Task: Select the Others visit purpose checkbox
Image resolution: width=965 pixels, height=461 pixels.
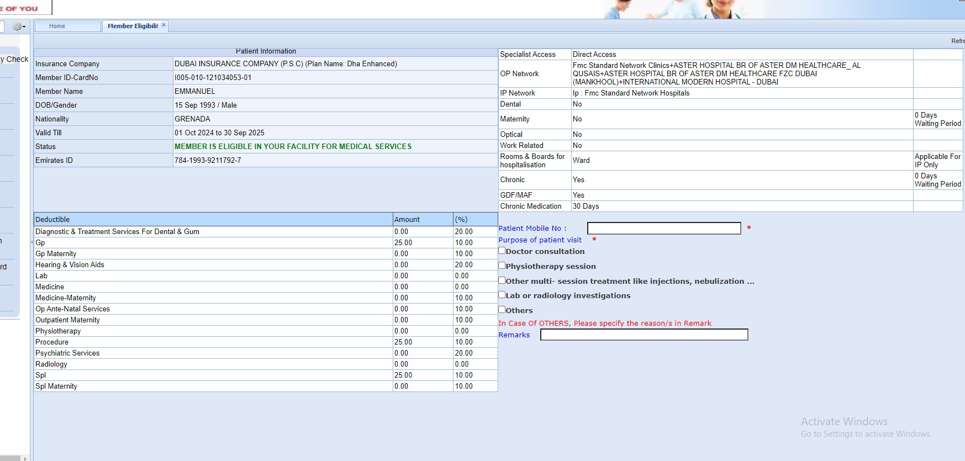Action: (502, 310)
